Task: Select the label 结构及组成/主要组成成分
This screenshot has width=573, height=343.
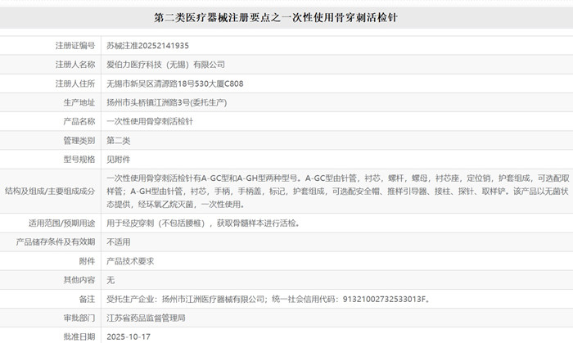Action: click(x=50, y=191)
